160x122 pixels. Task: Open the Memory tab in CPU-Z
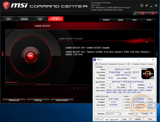click(121, 64)
